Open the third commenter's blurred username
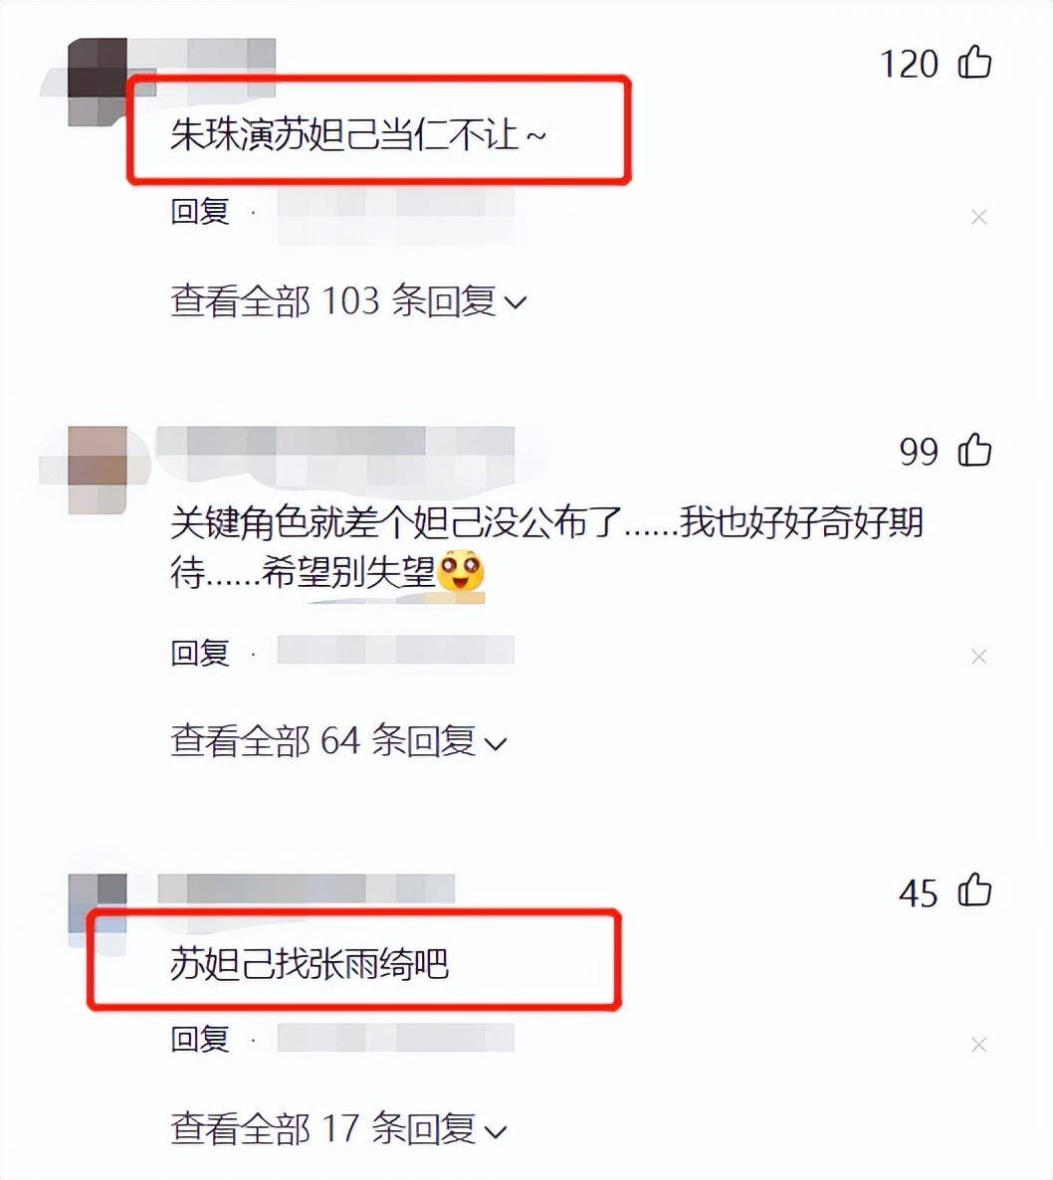This screenshot has width=1053, height=1180. pyautogui.click(x=307, y=888)
